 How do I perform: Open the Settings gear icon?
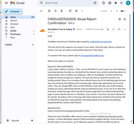[x=110, y=3]
